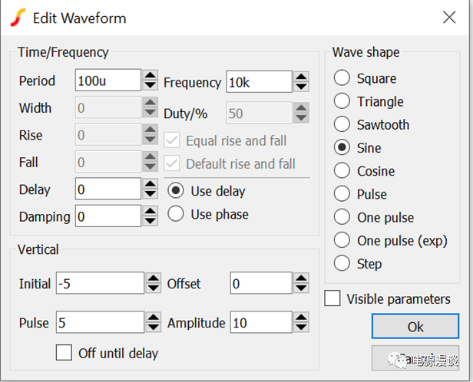Increase Initial value with up arrow

[x=154, y=278]
